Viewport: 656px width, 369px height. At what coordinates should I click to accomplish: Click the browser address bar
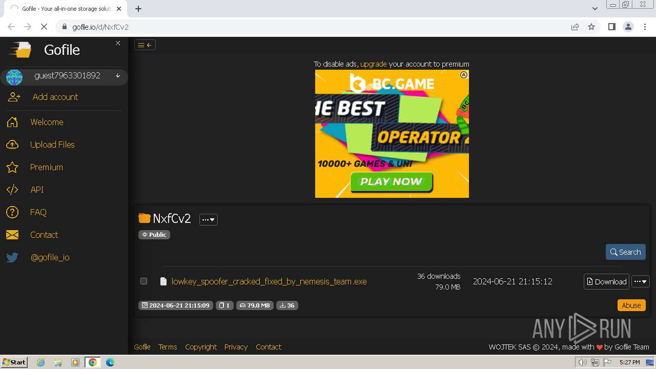pyautogui.click(x=313, y=27)
